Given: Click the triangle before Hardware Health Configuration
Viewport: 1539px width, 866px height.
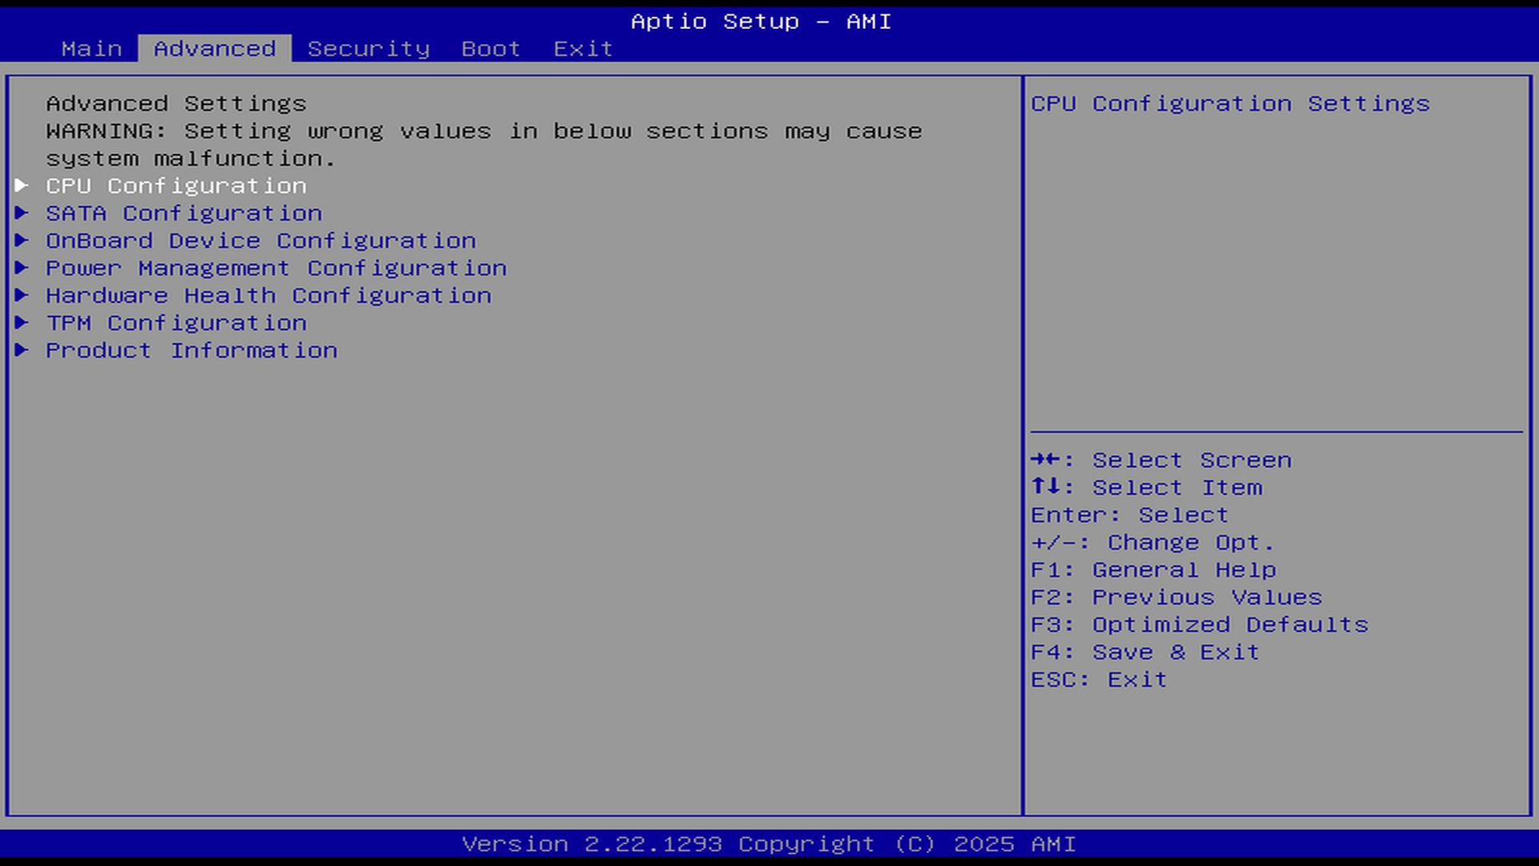Looking at the screenshot, I should (x=22, y=295).
